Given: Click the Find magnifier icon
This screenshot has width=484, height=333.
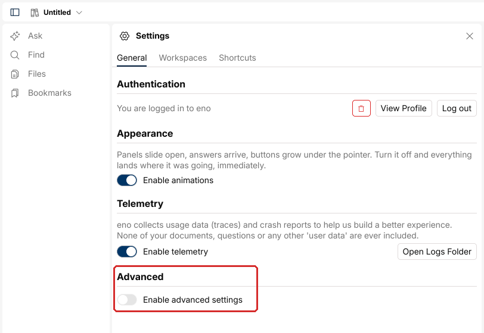Looking at the screenshot, I should (x=15, y=55).
